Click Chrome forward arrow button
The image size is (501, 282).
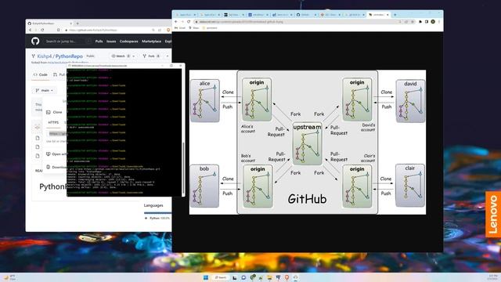(182, 22)
